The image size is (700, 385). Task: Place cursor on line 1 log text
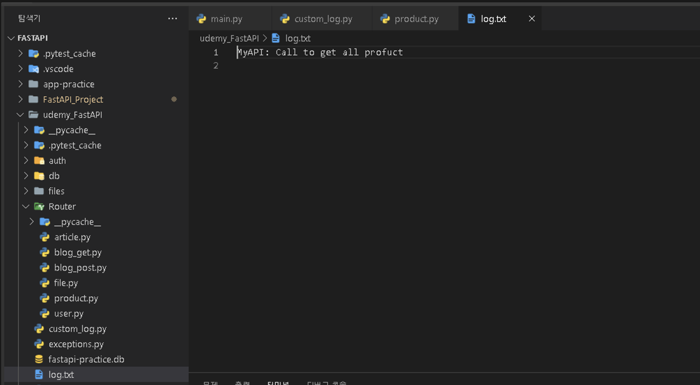320,52
